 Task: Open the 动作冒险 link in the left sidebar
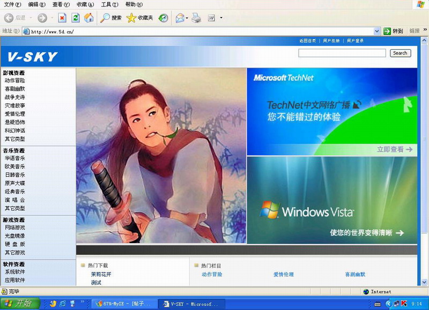pos(15,80)
